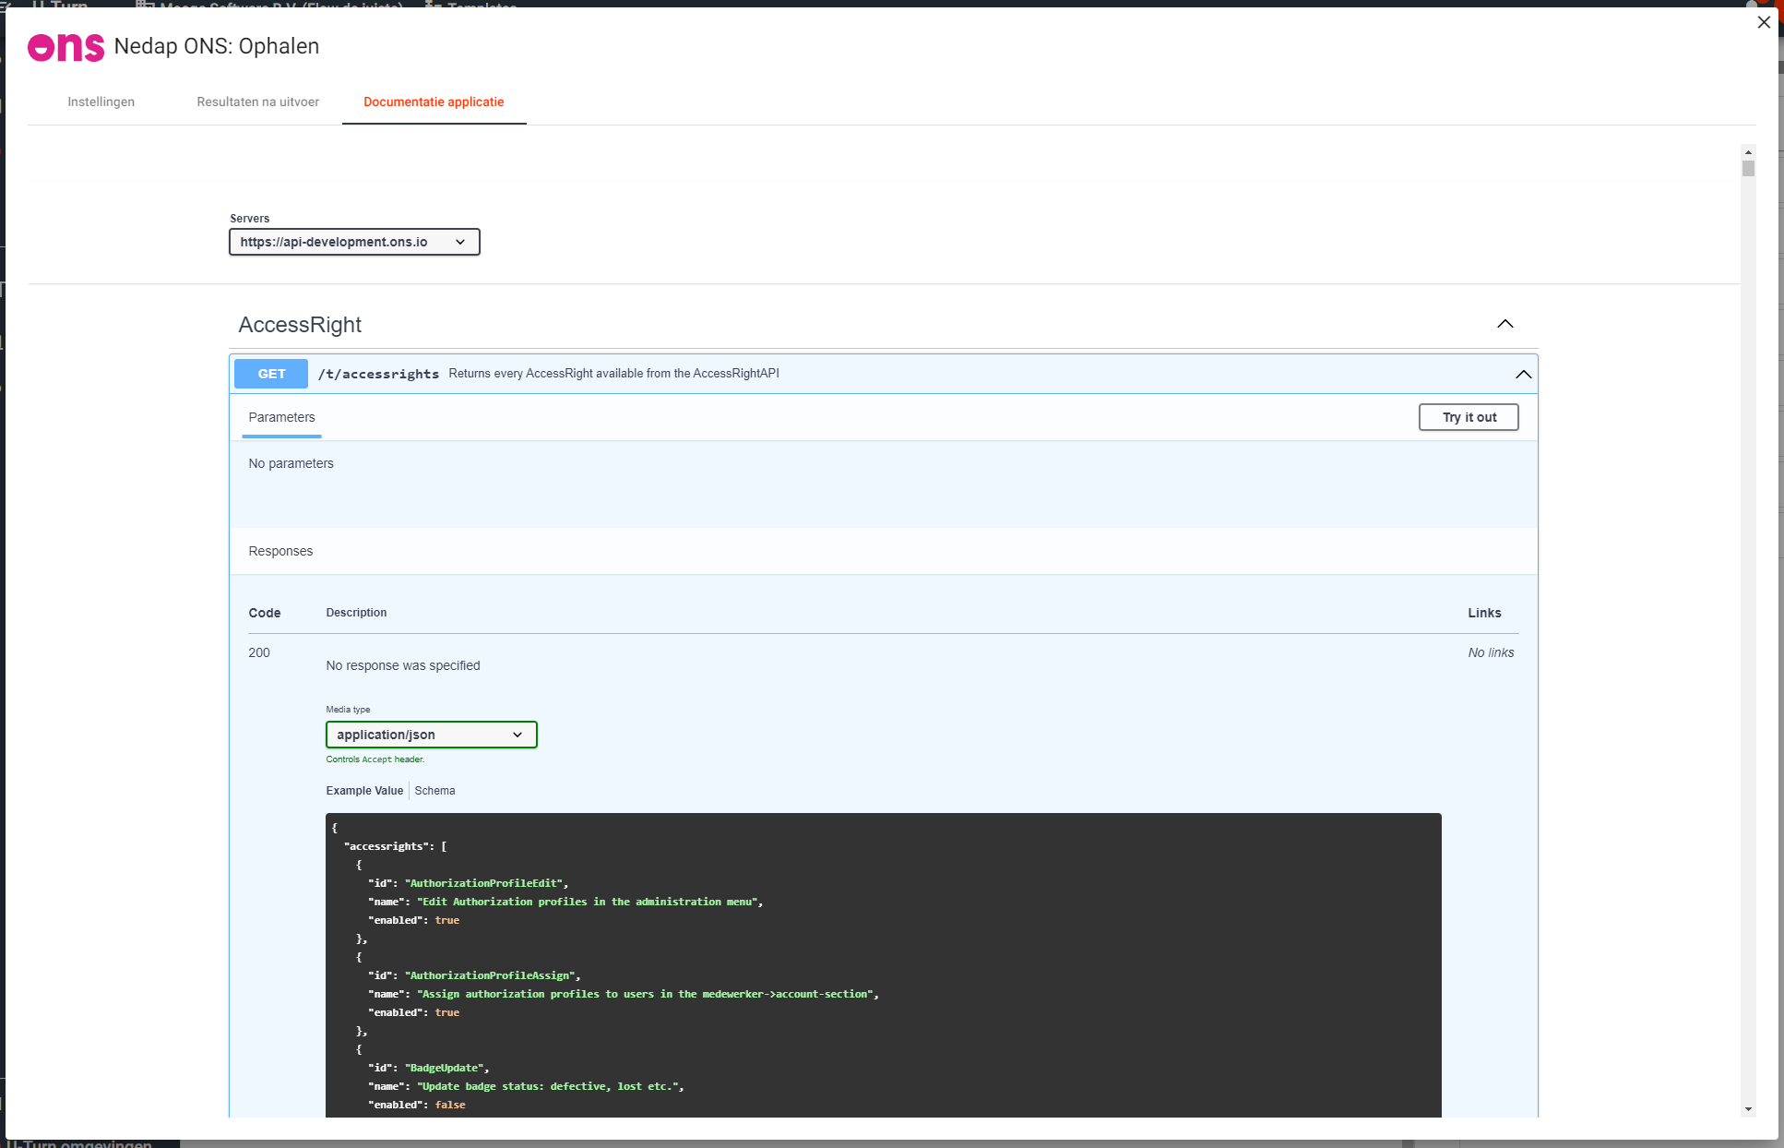Click the Parameters sub-tab
The height and width of the screenshot is (1148, 1784).
281,417
